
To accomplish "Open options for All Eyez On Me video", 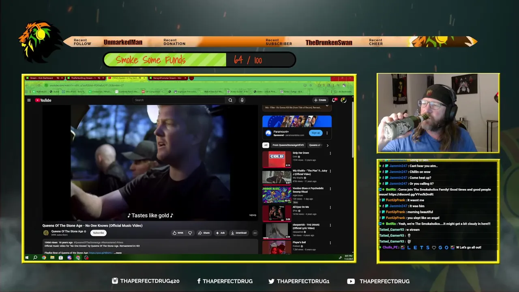I will [x=330, y=207].
